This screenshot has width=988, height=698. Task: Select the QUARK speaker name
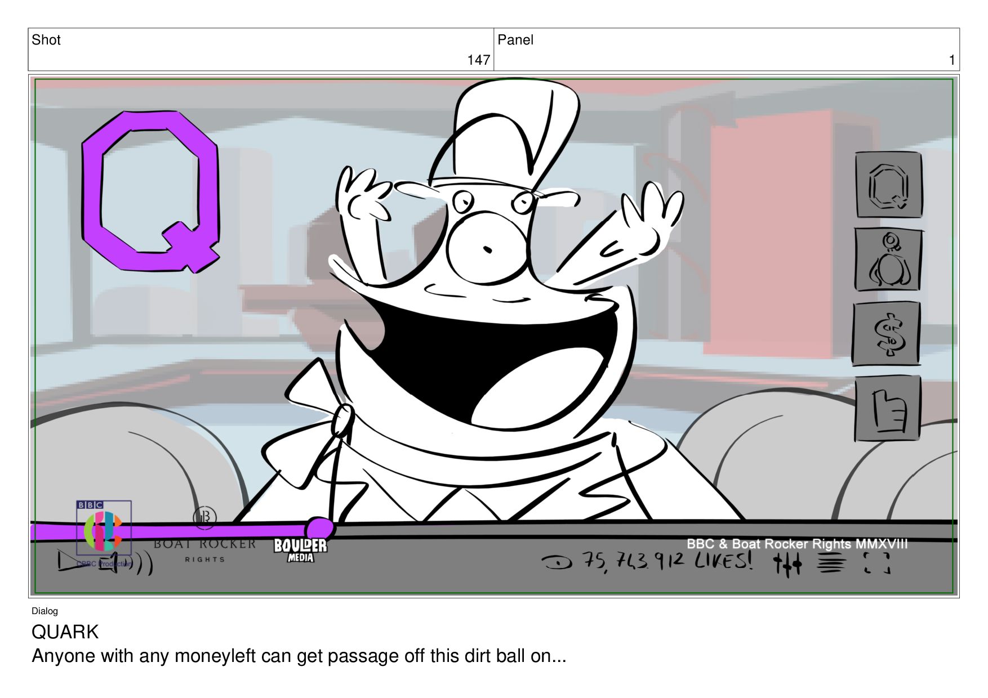click(x=65, y=632)
